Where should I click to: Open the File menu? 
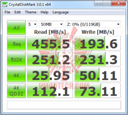click(x=7, y=12)
